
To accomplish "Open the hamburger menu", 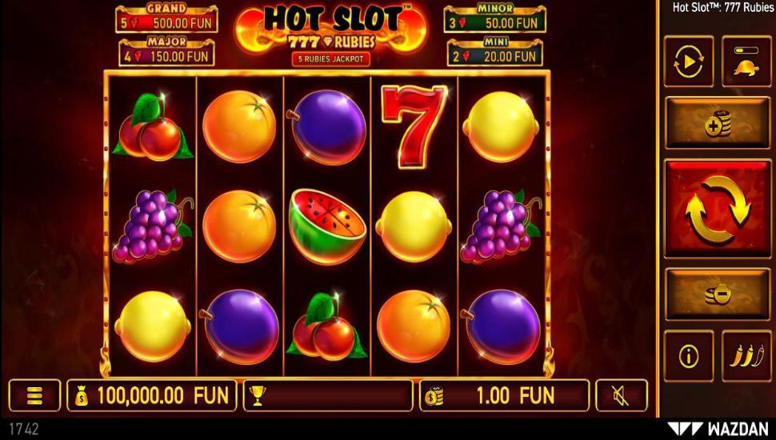I will [34, 395].
